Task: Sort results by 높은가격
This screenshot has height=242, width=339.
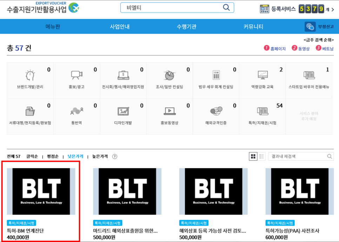Action: pyautogui.click(x=100, y=157)
